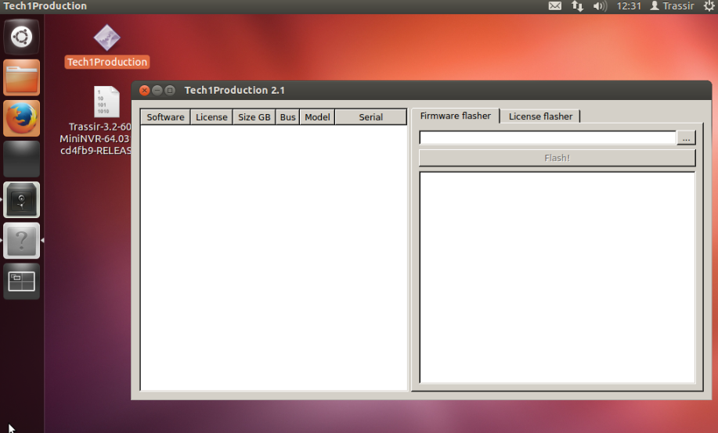
Task: Open the sound volume indicator
Action: click(600, 6)
